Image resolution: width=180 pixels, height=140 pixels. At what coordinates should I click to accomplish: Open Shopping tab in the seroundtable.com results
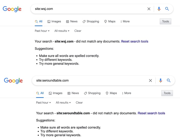92,93
